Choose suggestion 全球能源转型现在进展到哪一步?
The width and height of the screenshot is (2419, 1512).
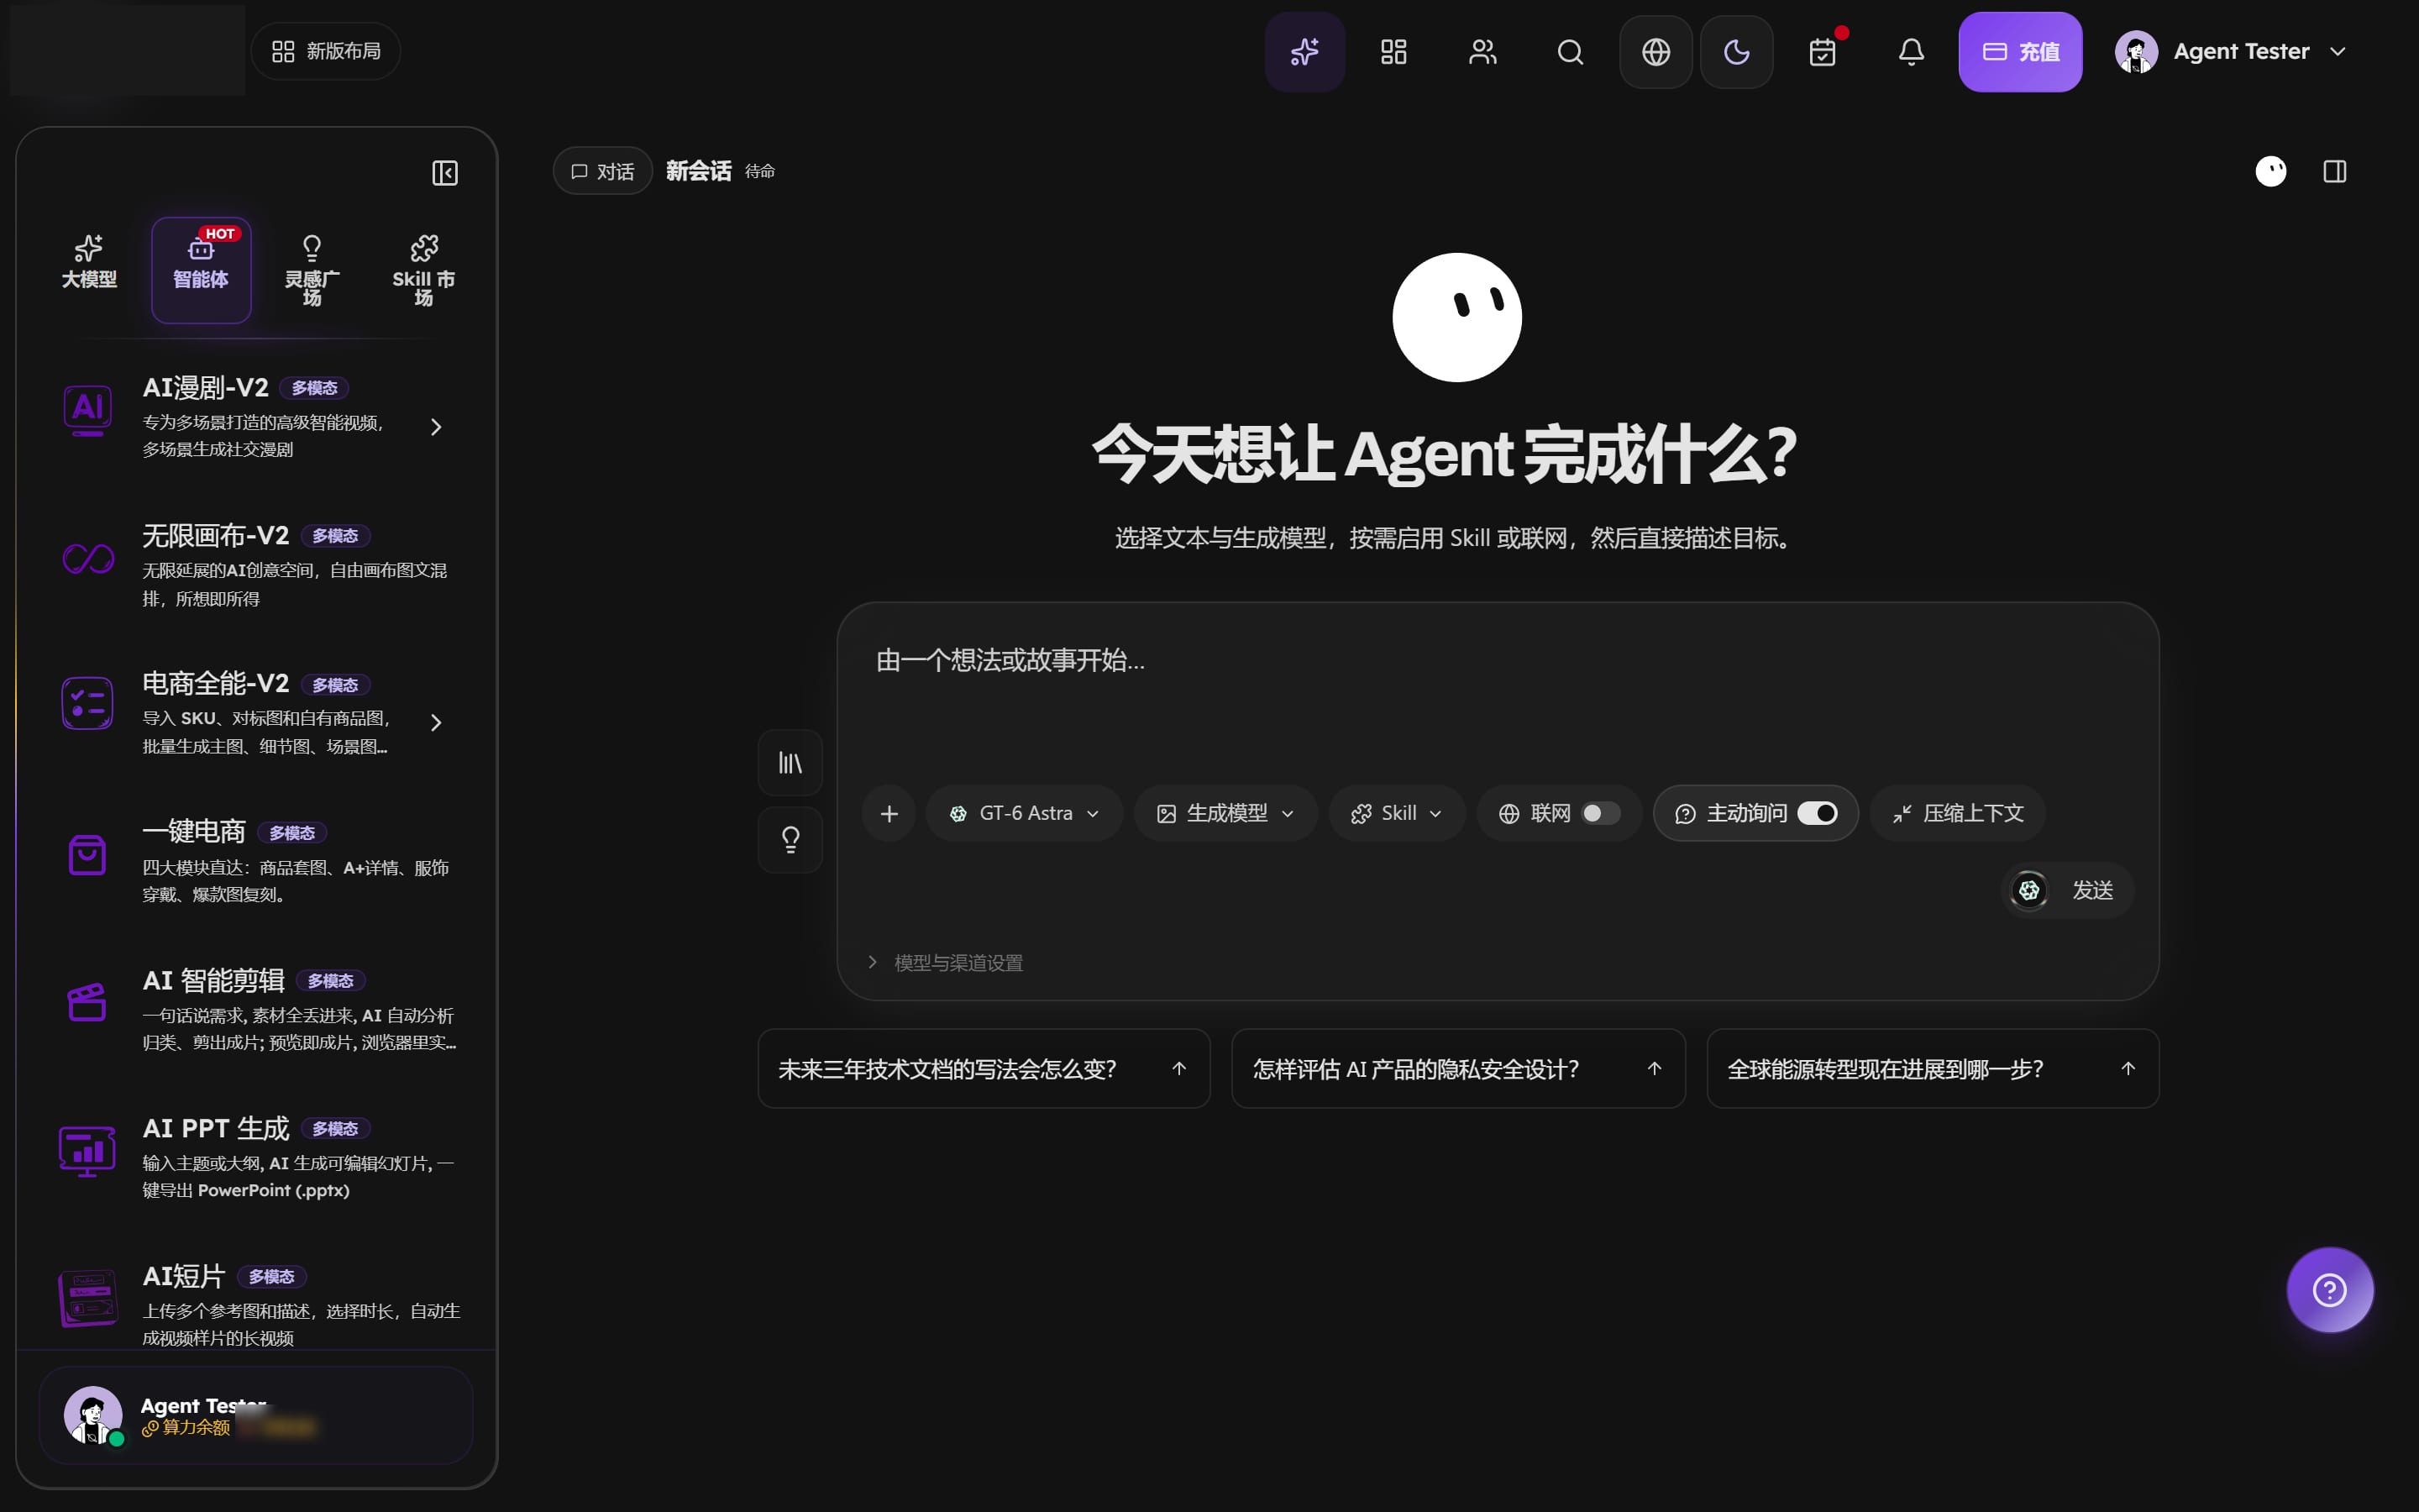point(1934,1069)
